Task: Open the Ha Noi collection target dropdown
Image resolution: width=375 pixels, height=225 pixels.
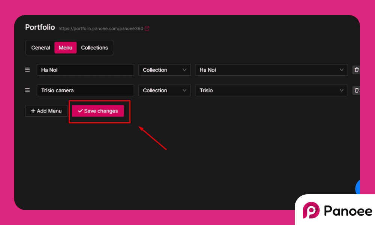Action: pyautogui.click(x=271, y=70)
